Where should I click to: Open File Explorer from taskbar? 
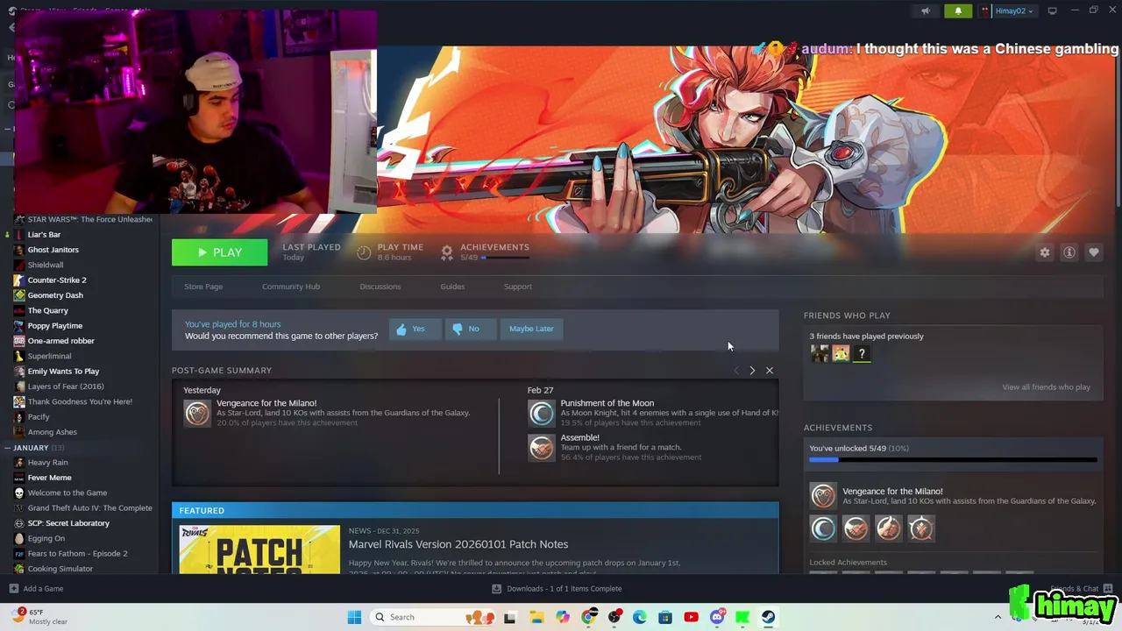[x=536, y=617]
